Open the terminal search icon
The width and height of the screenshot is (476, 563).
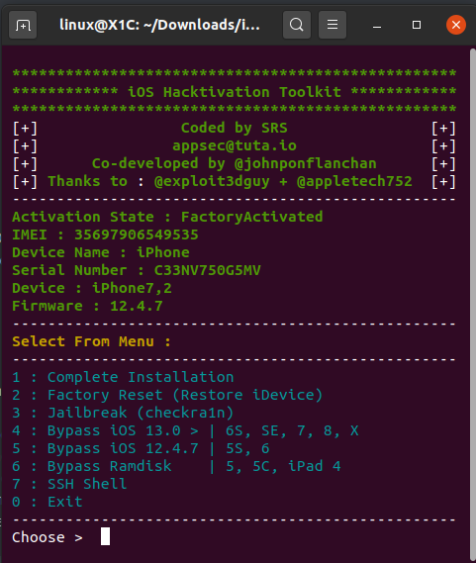pyautogui.click(x=297, y=25)
